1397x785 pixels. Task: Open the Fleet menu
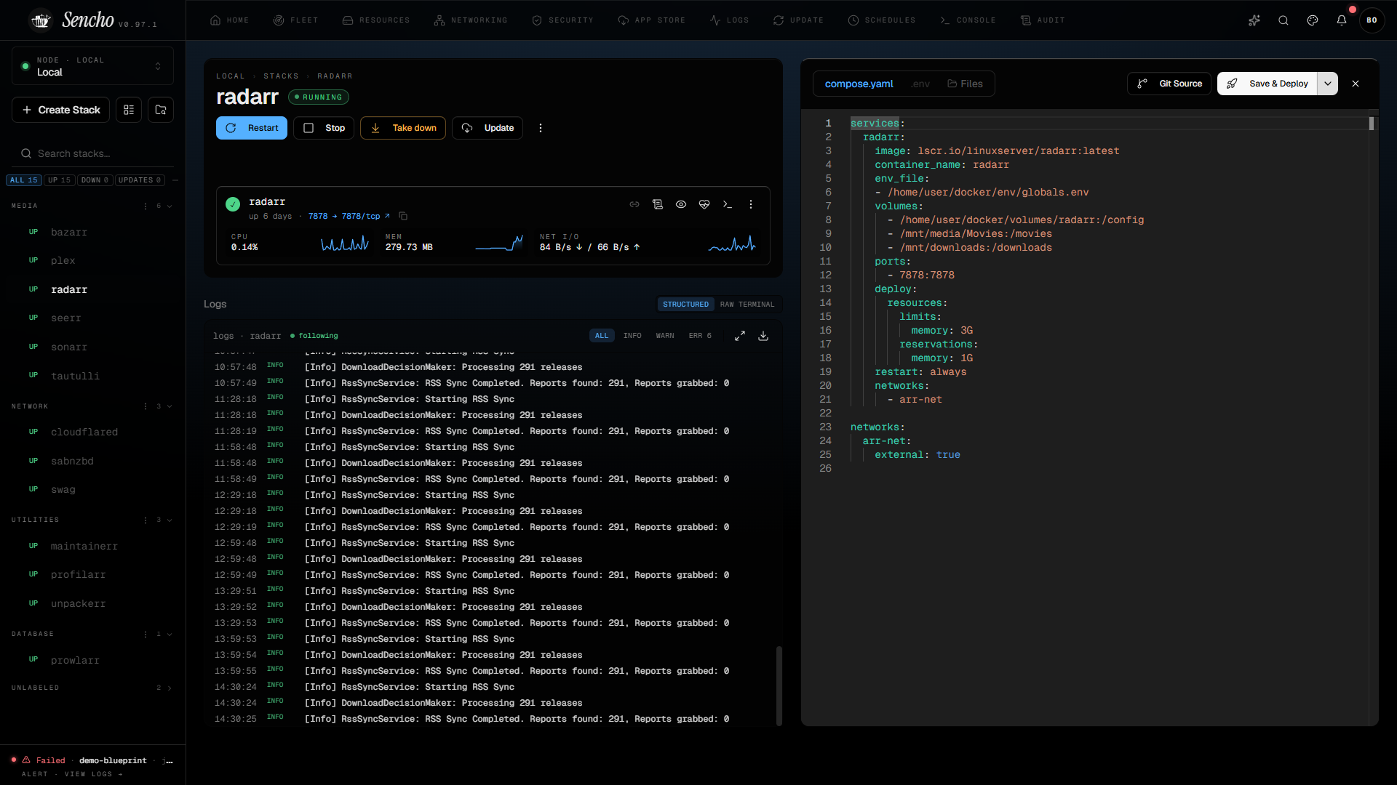pos(295,20)
